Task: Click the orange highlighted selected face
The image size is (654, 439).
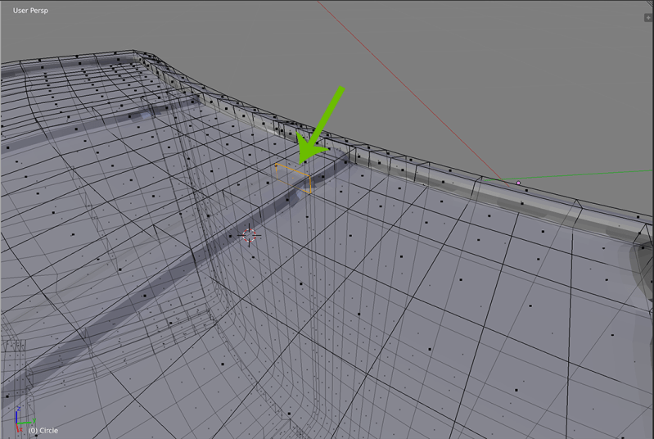Action: [294, 179]
